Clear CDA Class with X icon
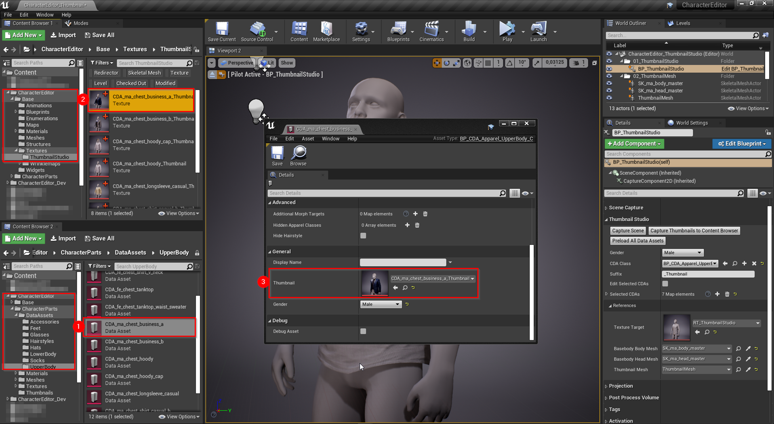 click(754, 264)
